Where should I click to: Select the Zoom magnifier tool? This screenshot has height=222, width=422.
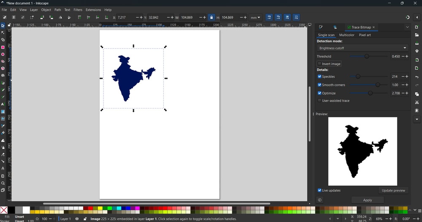[x=3, y=183]
